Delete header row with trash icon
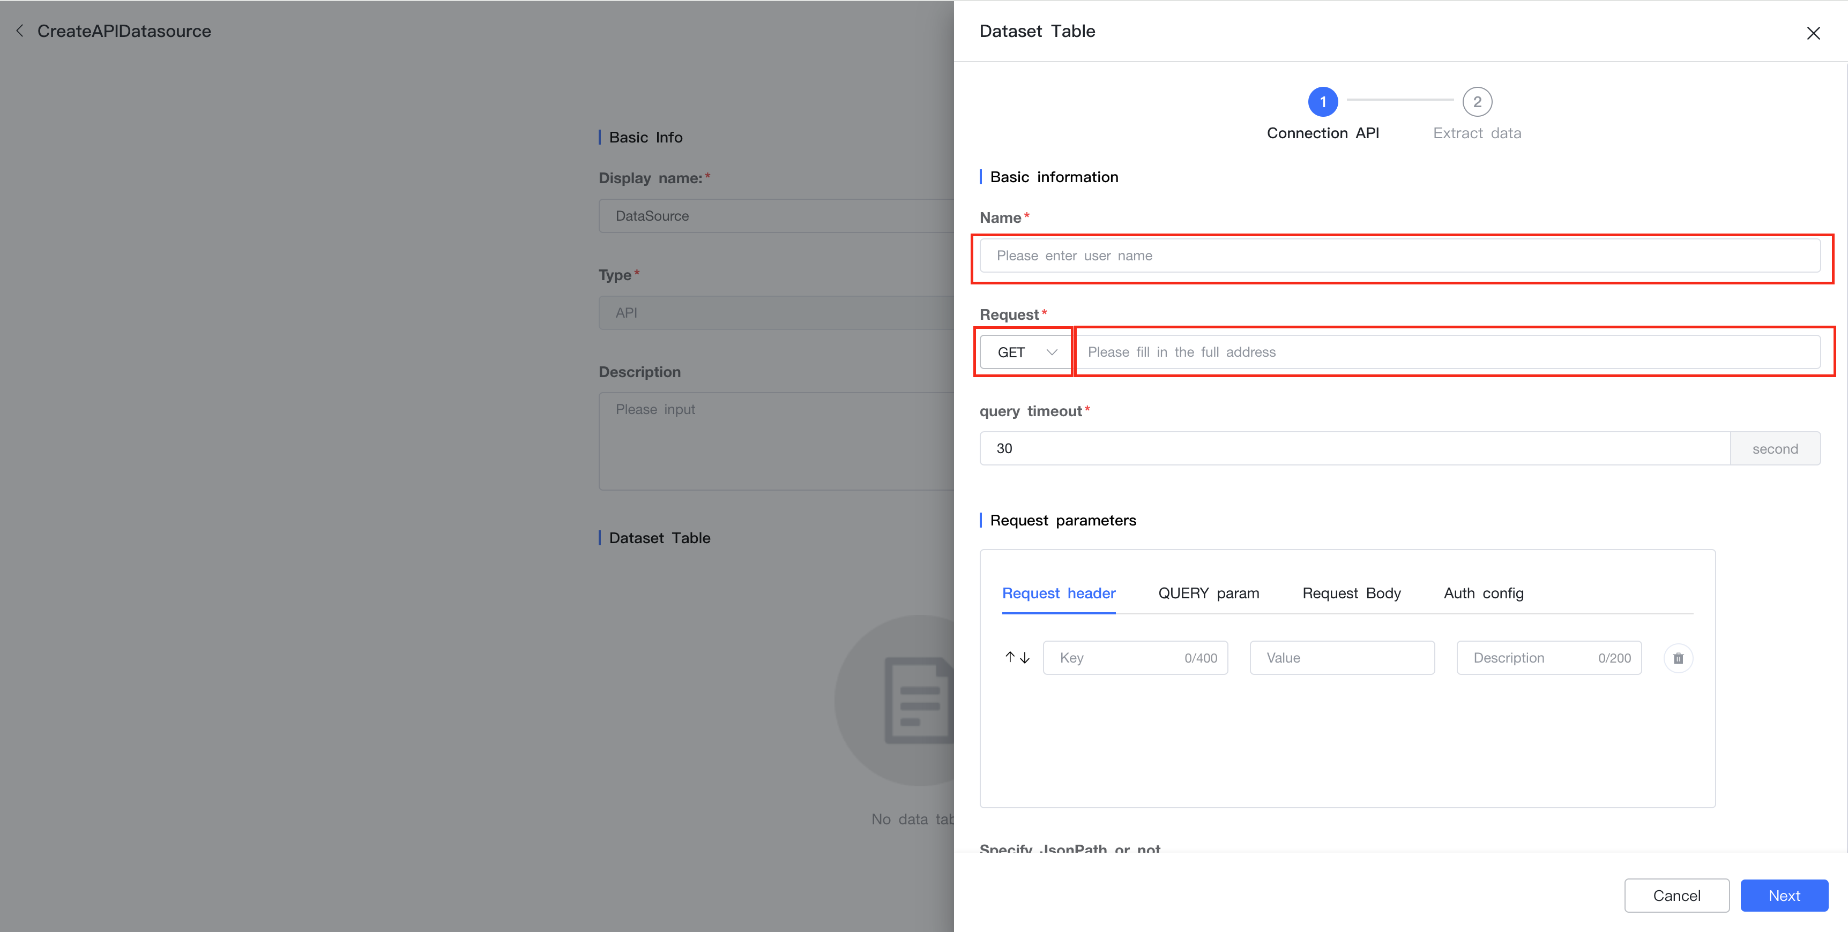1848x932 pixels. click(1678, 658)
